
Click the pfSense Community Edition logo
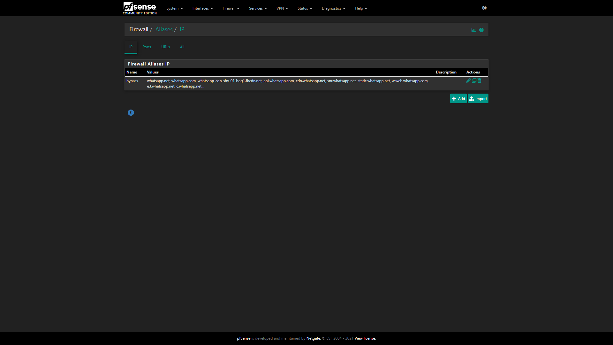coord(140,8)
